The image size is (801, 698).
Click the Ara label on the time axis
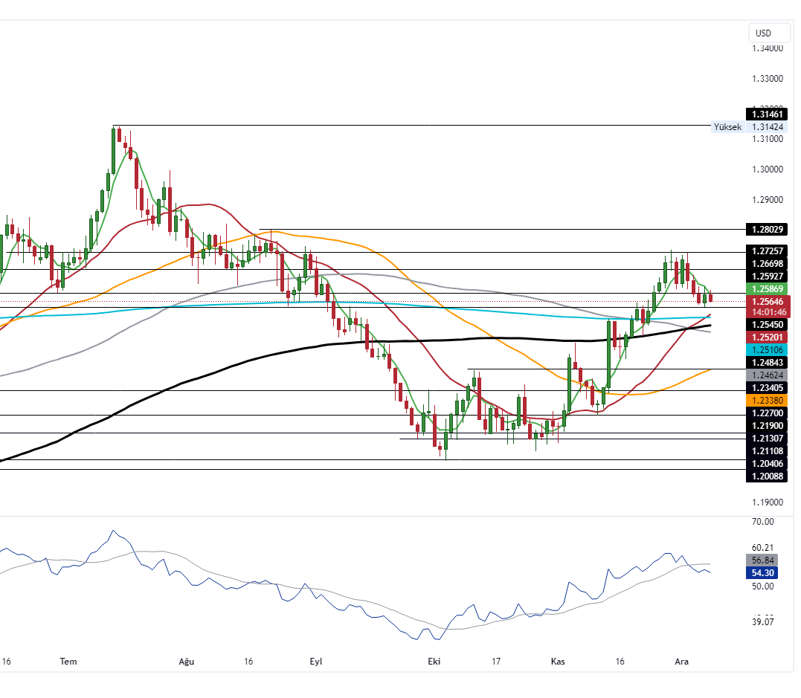click(682, 661)
